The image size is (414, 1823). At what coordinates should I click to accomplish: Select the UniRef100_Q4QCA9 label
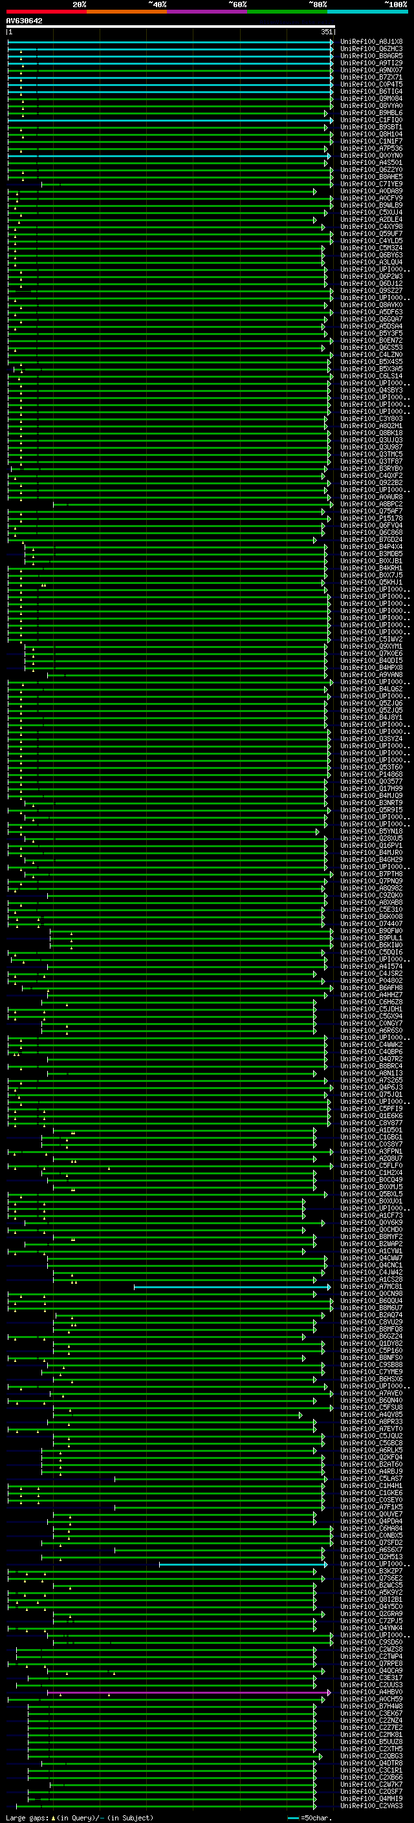pyautogui.click(x=371, y=1671)
